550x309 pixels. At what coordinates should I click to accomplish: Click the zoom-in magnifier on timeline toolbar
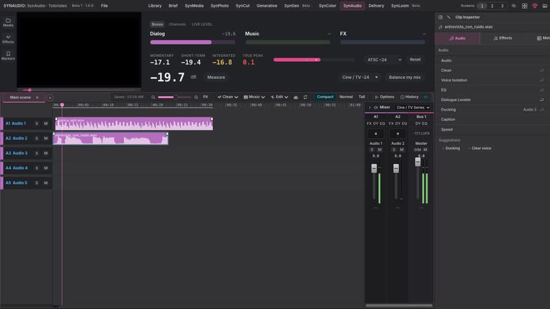pyautogui.click(x=196, y=97)
